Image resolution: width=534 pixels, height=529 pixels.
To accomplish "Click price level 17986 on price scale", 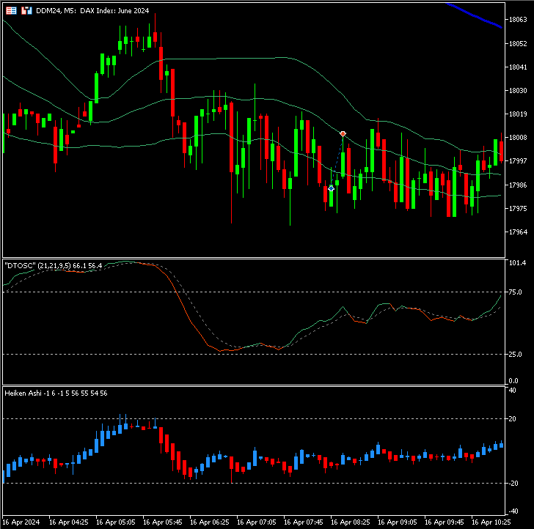I will coord(518,185).
